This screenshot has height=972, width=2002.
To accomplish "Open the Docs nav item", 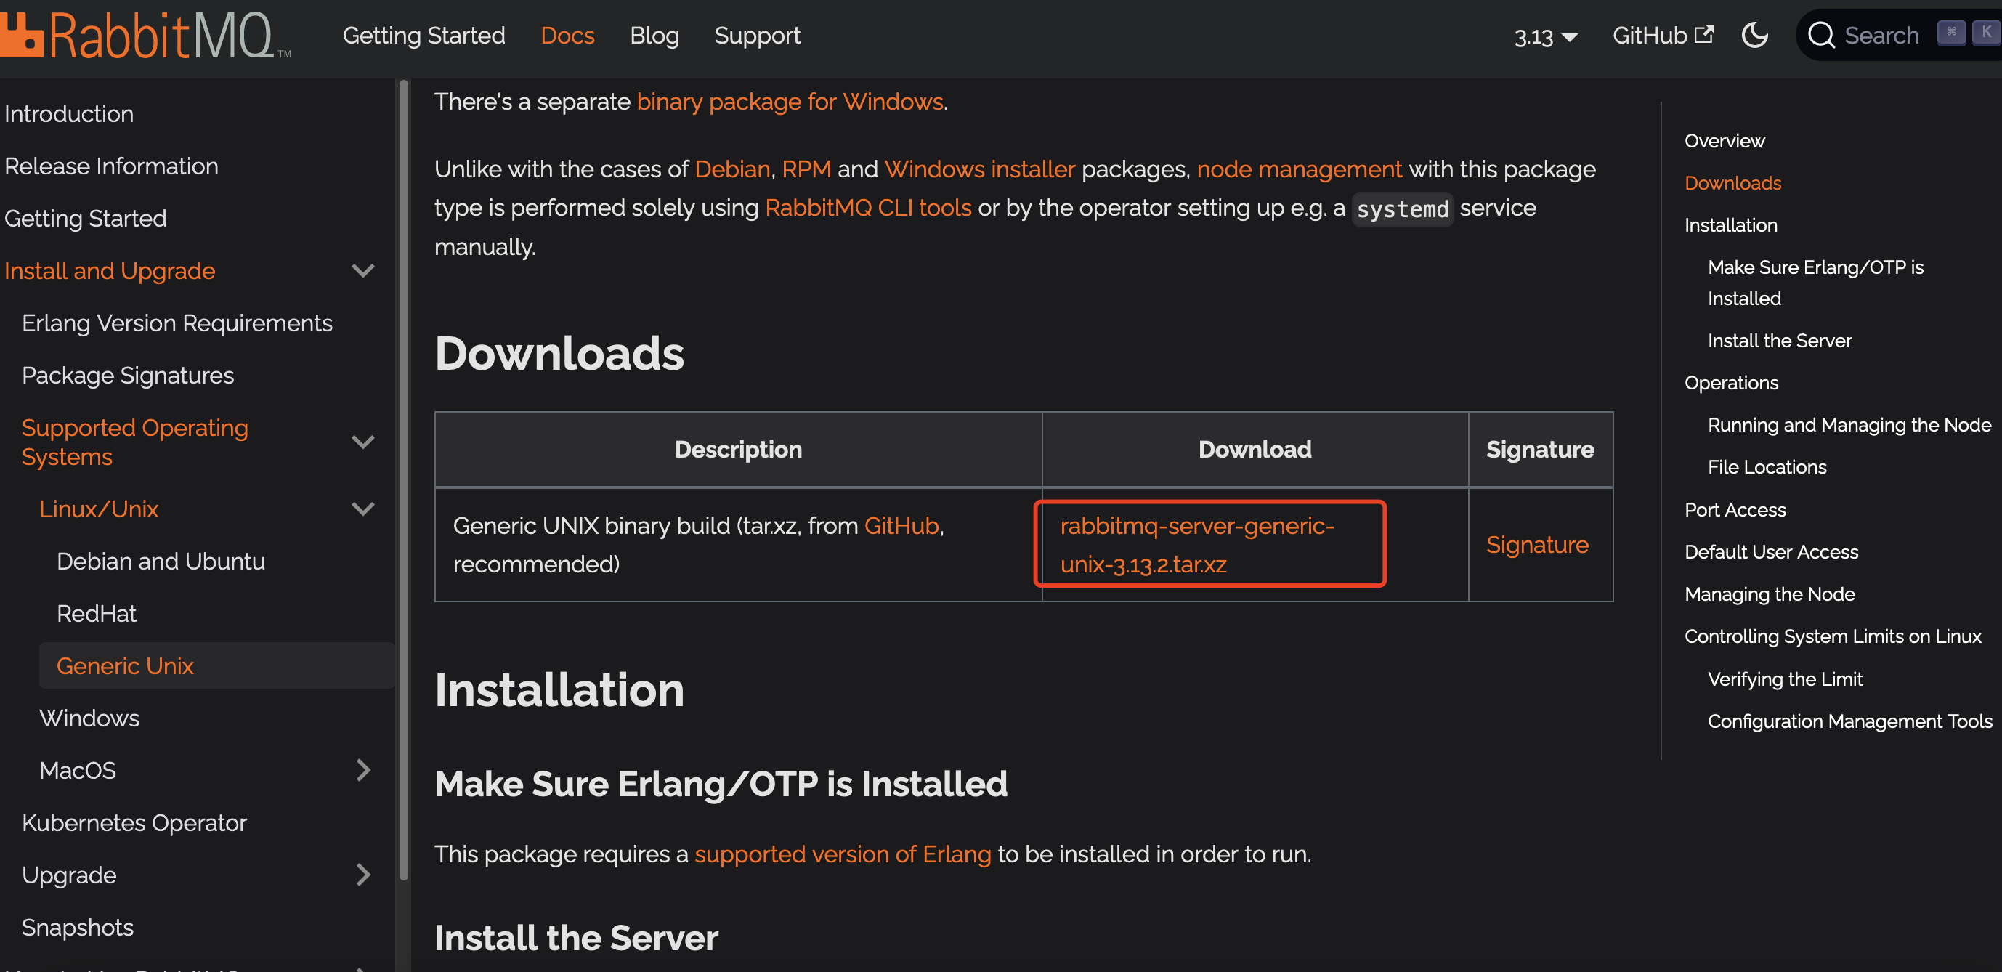I will (x=567, y=36).
